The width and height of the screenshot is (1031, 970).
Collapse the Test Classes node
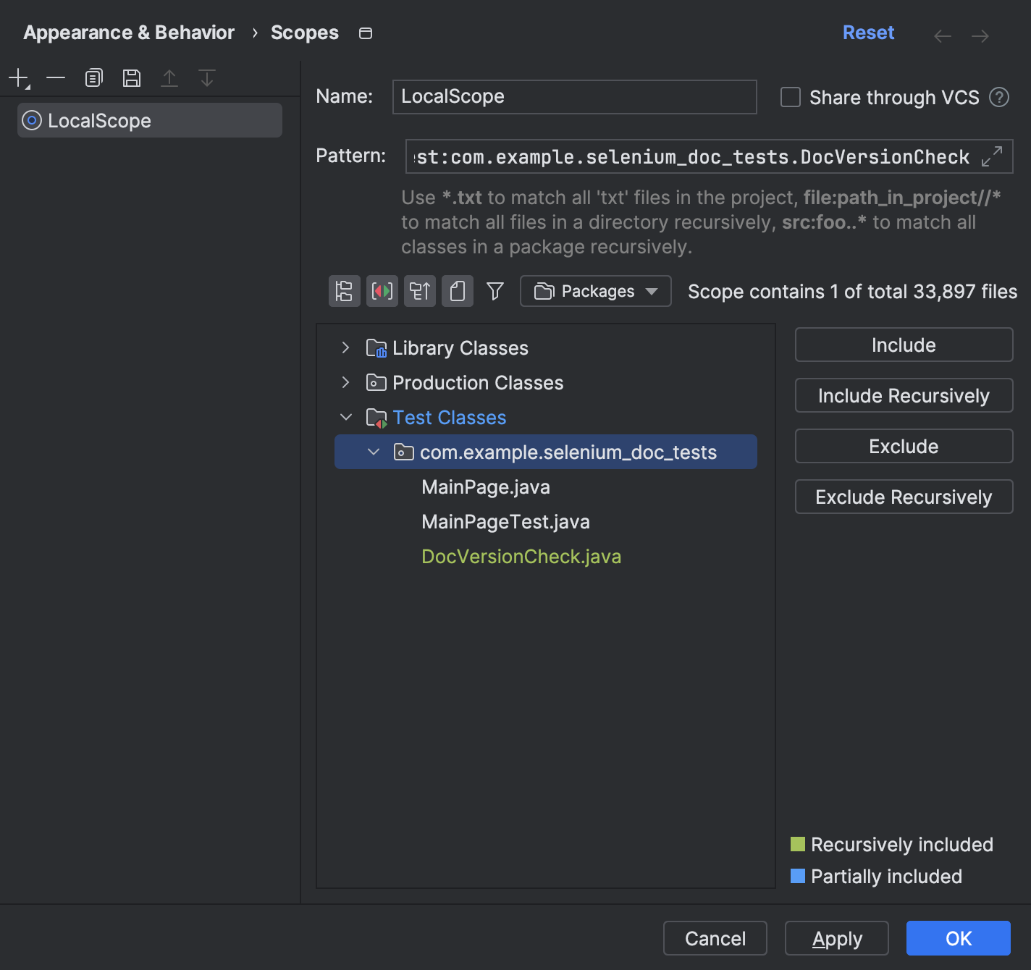(346, 418)
